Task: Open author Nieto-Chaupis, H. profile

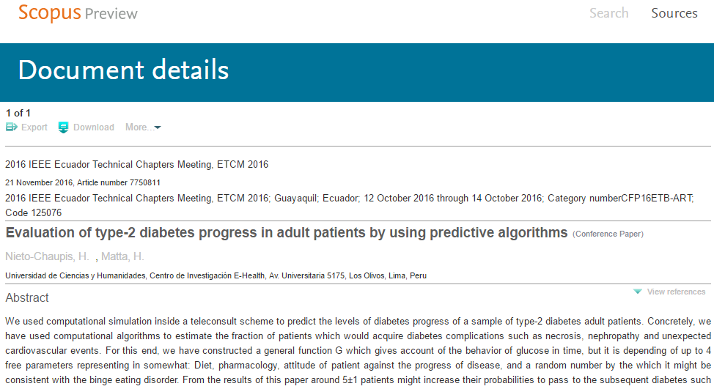Action: (47, 256)
